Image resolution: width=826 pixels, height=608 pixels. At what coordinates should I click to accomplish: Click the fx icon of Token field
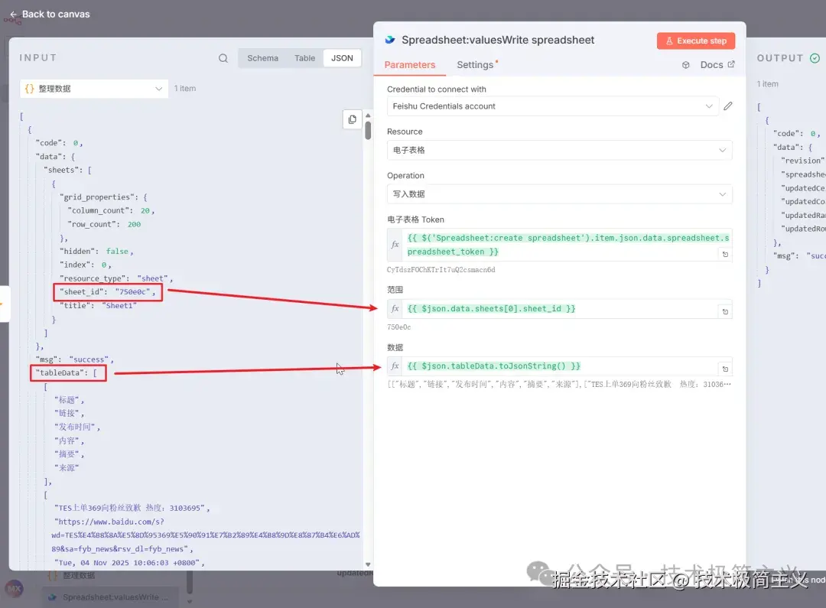[x=395, y=245]
